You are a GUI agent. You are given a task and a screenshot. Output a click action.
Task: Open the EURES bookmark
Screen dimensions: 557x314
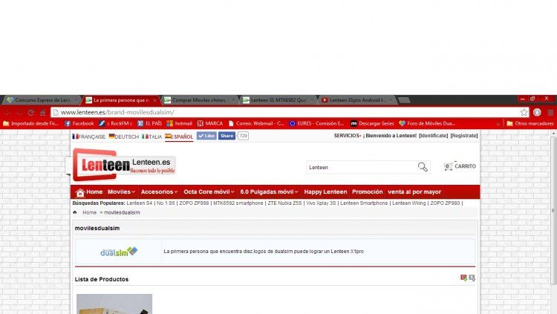(x=316, y=124)
